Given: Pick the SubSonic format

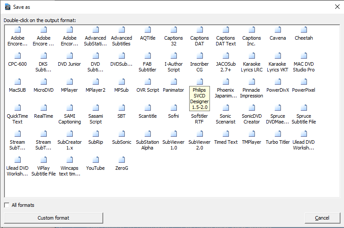Looking at the screenshot, I should pyautogui.click(x=122, y=138).
